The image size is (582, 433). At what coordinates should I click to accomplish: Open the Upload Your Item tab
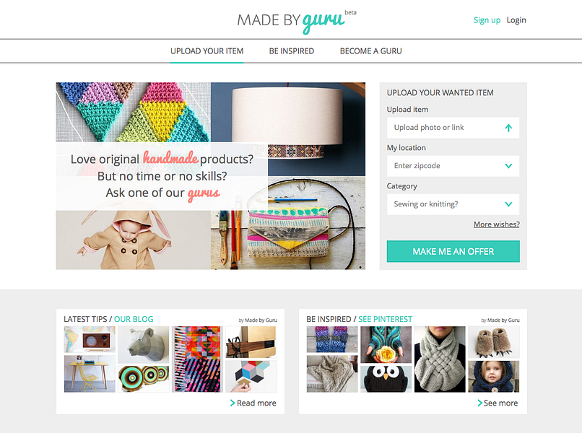coord(207,51)
